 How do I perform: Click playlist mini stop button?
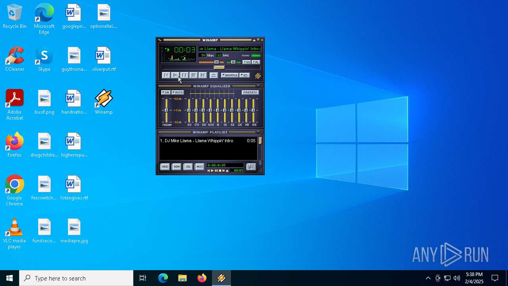coord(220,171)
